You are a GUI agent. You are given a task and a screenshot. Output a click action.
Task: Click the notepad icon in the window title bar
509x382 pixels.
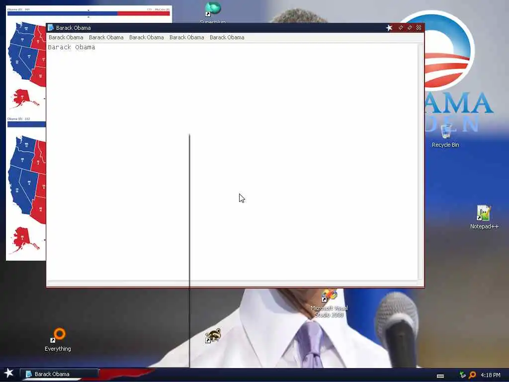[x=51, y=28]
